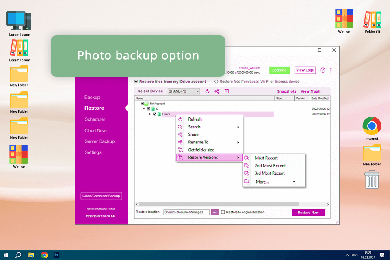Collapse the C drive tree node
The image size is (390, 260).
pos(144,109)
